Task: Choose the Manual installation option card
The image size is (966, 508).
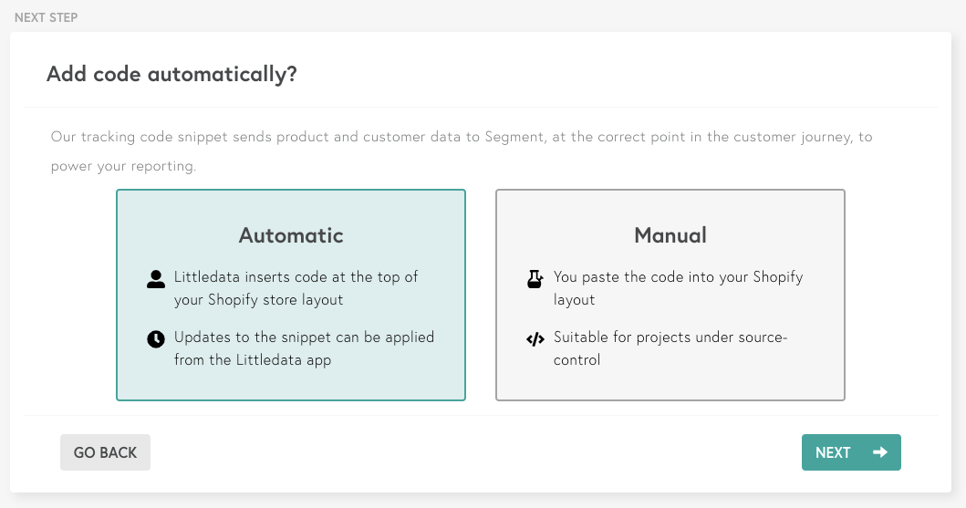Action: [670, 295]
